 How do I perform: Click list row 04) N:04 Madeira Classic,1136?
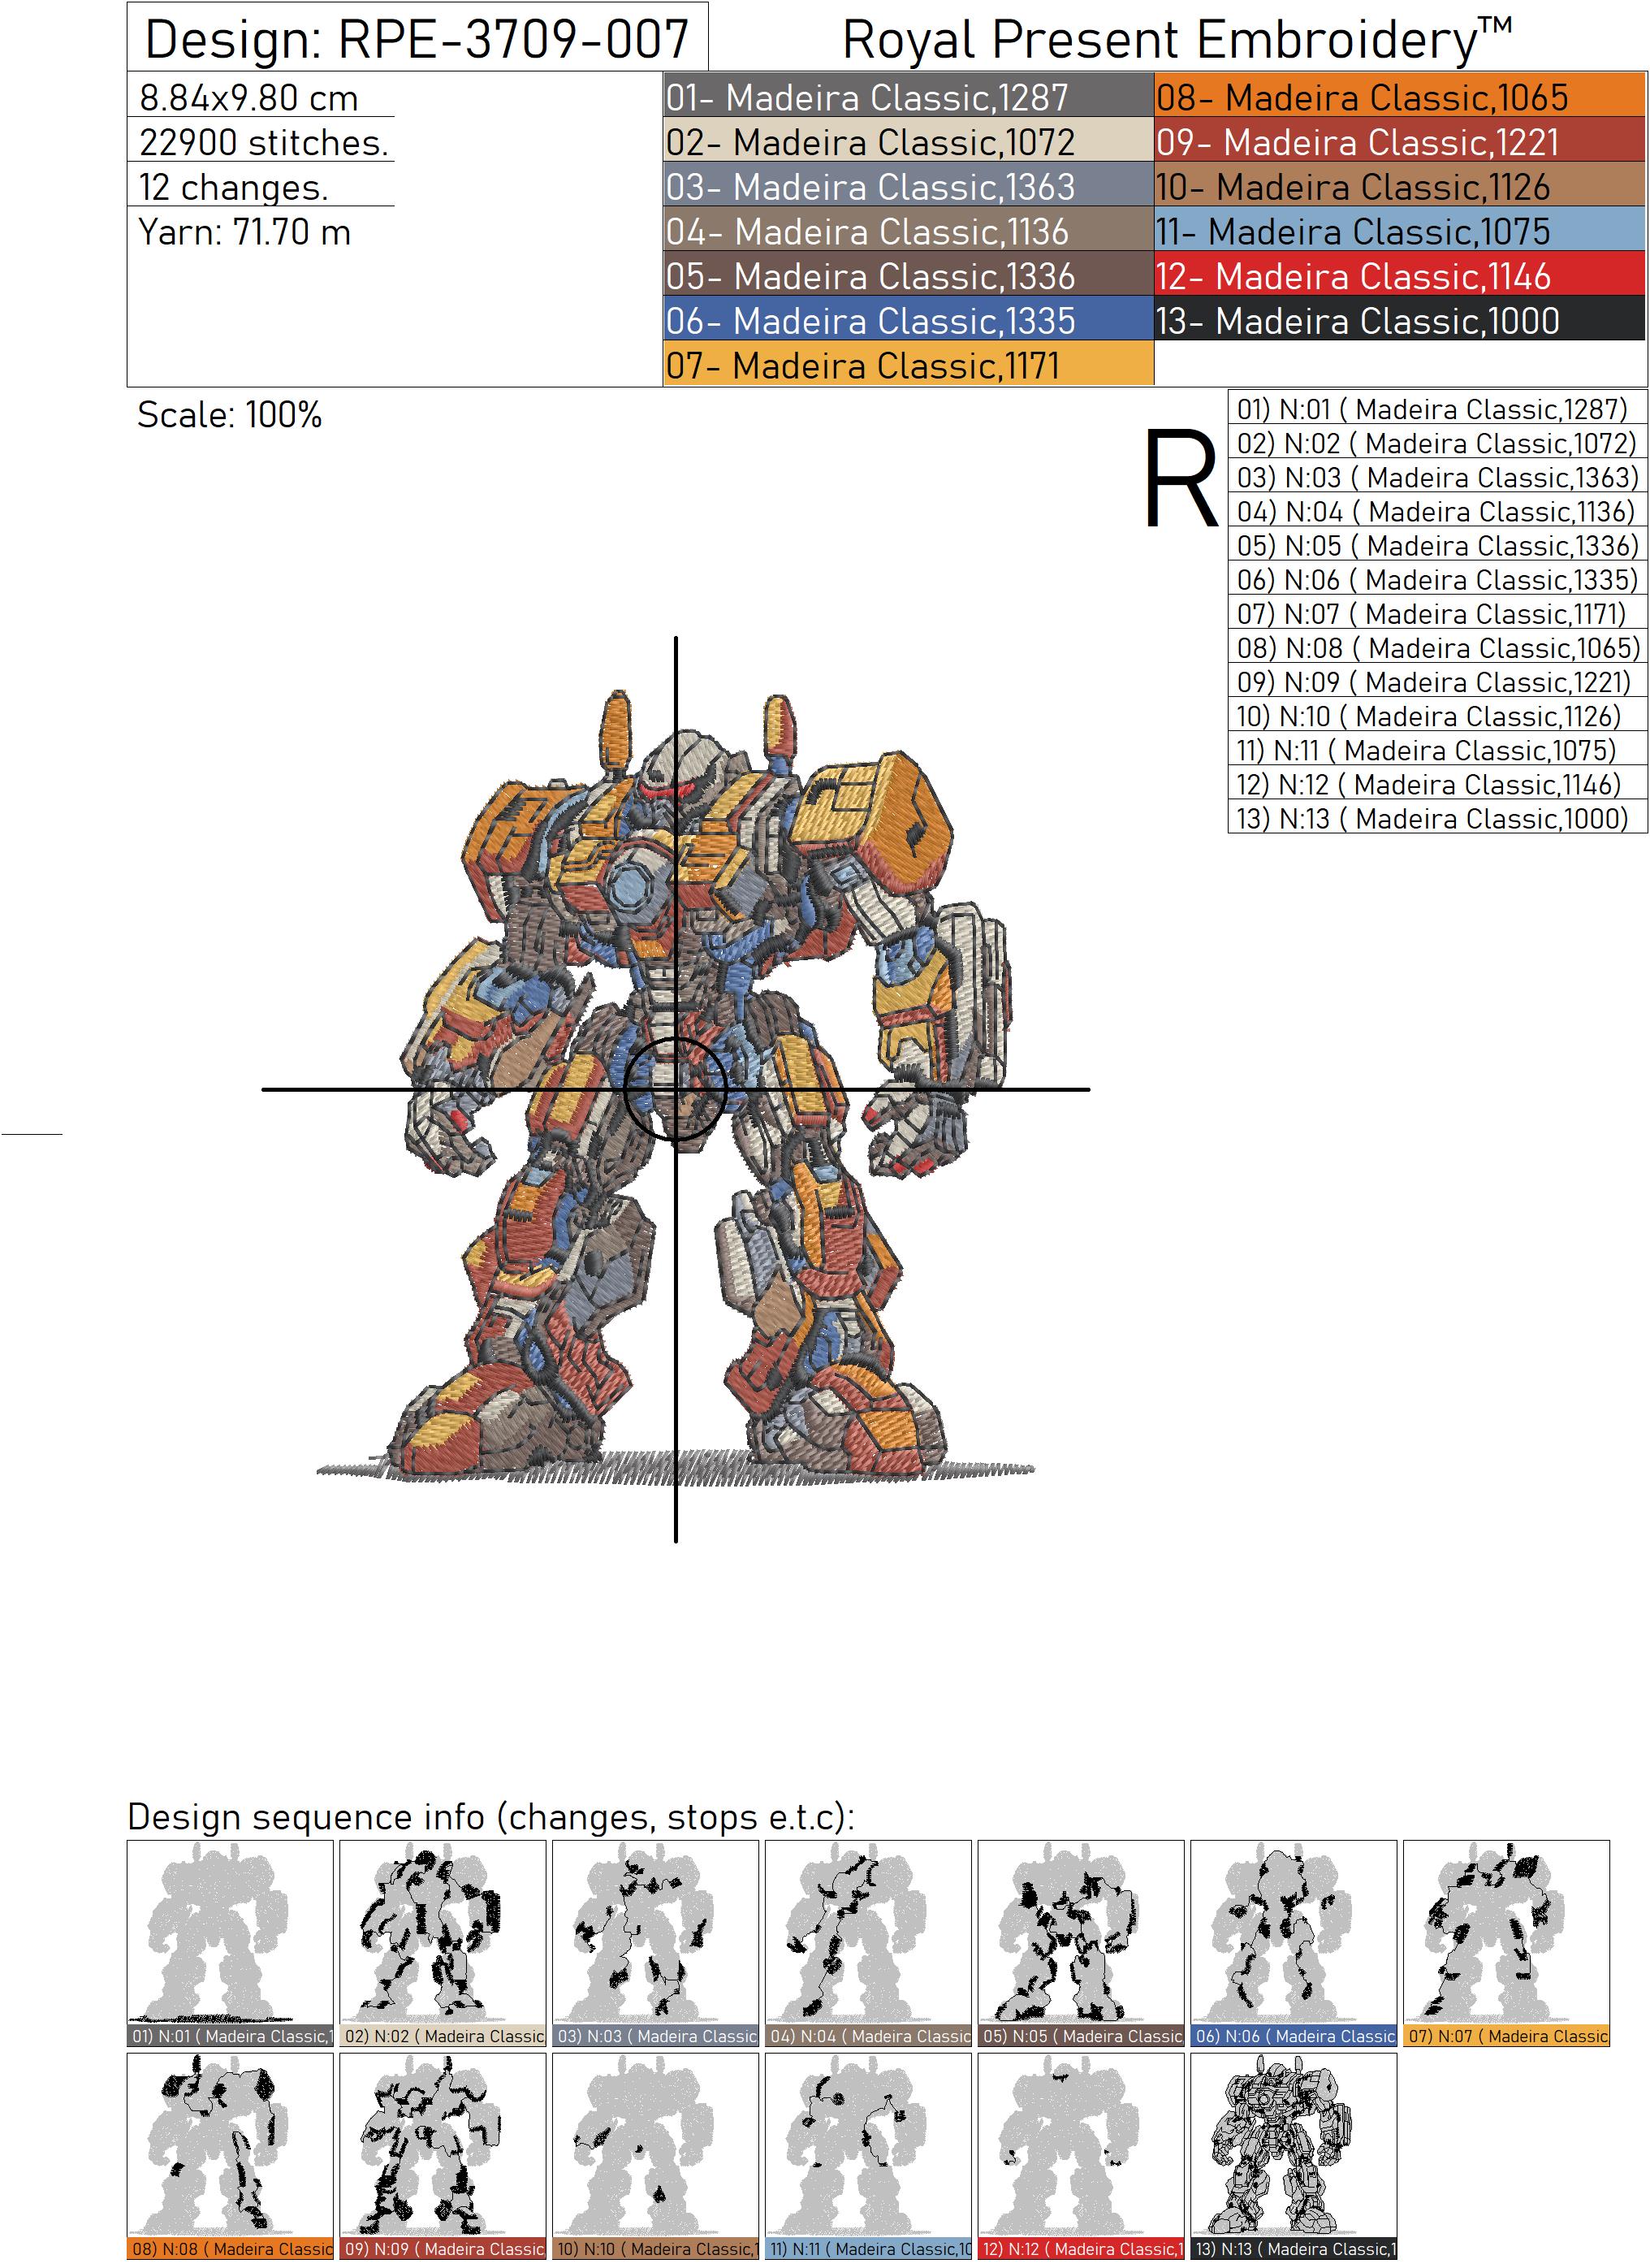tap(1437, 511)
